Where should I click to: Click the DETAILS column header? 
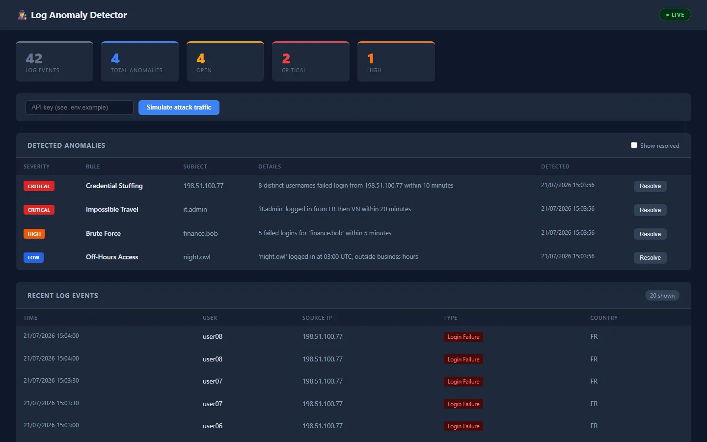270,166
